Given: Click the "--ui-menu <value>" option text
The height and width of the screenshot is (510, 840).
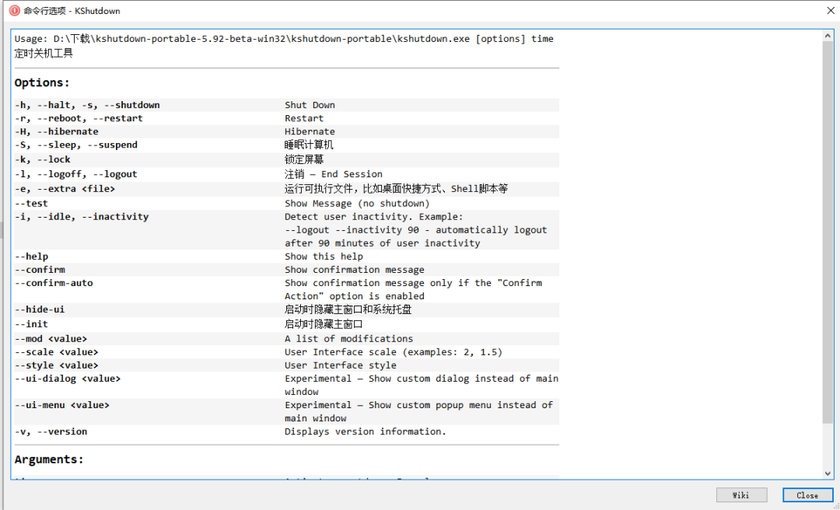Looking at the screenshot, I should [x=62, y=406].
